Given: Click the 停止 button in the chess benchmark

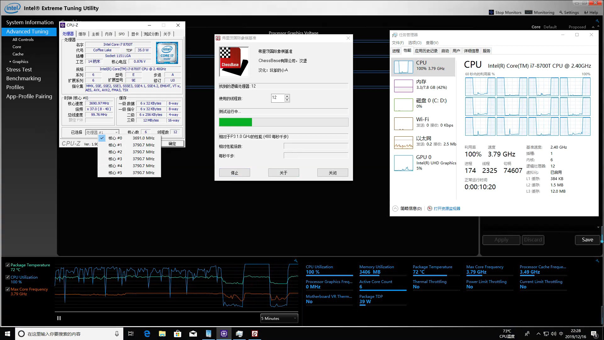Looking at the screenshot, I should click(234, 173).
